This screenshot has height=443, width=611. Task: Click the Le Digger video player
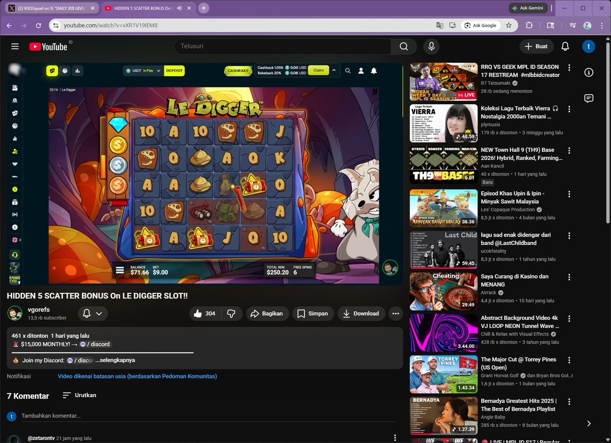click(x=204, y=174)
